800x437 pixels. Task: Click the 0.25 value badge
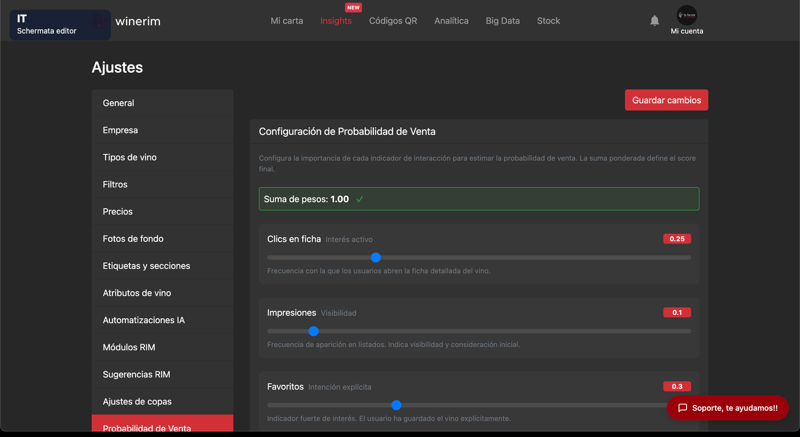(x=677, y=239)
